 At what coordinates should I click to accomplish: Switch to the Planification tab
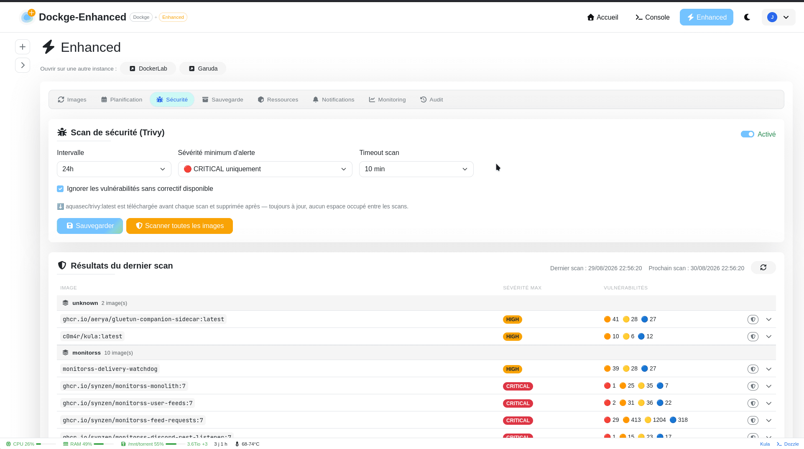click(x=122, y=99)
